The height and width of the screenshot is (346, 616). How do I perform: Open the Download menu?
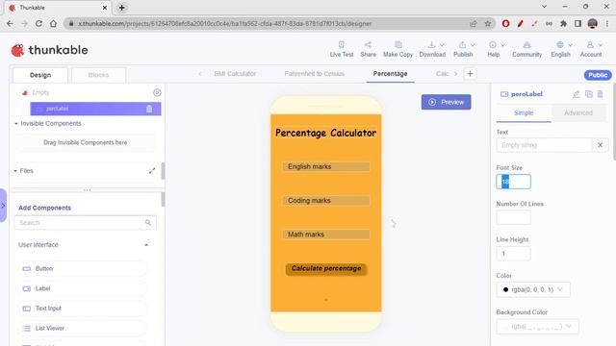click(x=432, y=49)
